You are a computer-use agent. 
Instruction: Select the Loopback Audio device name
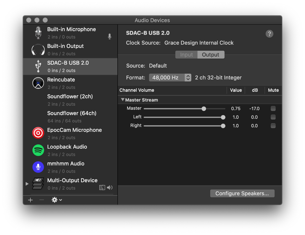[x=67, y=147]
